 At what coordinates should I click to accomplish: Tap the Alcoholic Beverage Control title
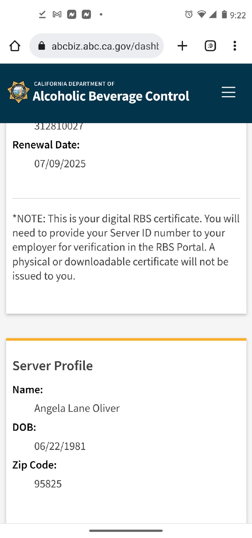coord(111,96)
